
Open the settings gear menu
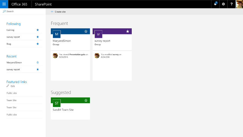pyautogui.click(x=223, y=4)
